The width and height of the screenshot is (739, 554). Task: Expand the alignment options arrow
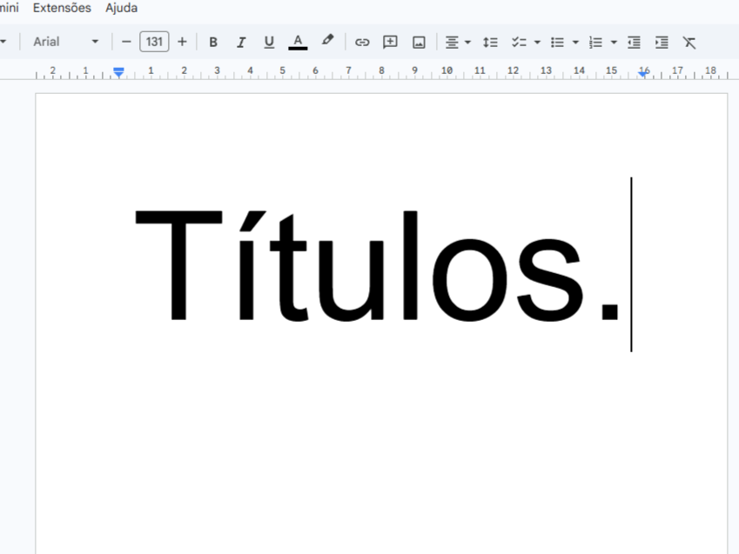467,43
